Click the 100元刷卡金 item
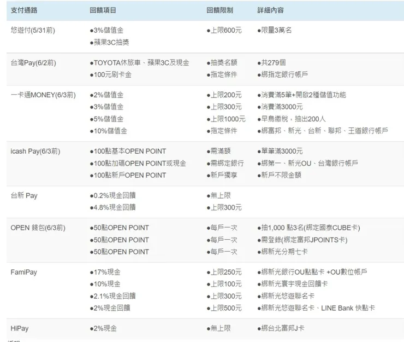Image resolution: width=404 pixels, height=342 pixels. tap(110, 74)
